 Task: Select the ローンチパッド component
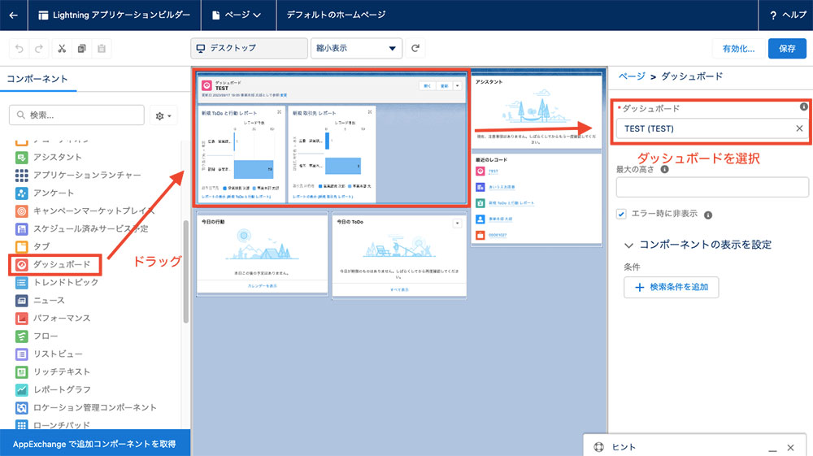[53, 425]
